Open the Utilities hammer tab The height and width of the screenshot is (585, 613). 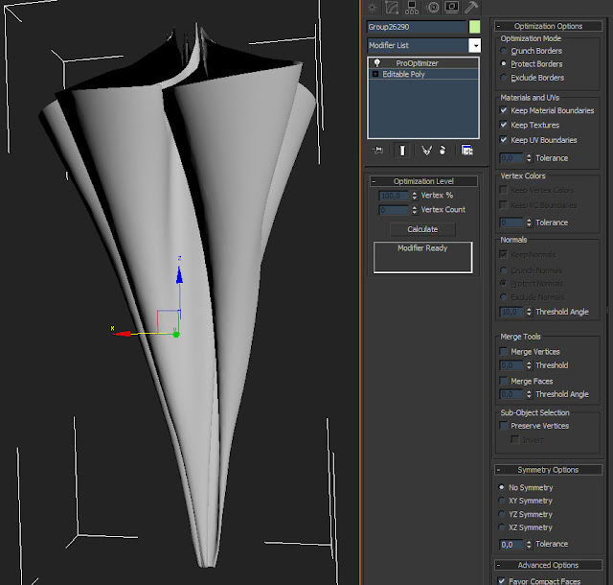tap(471, 8)
